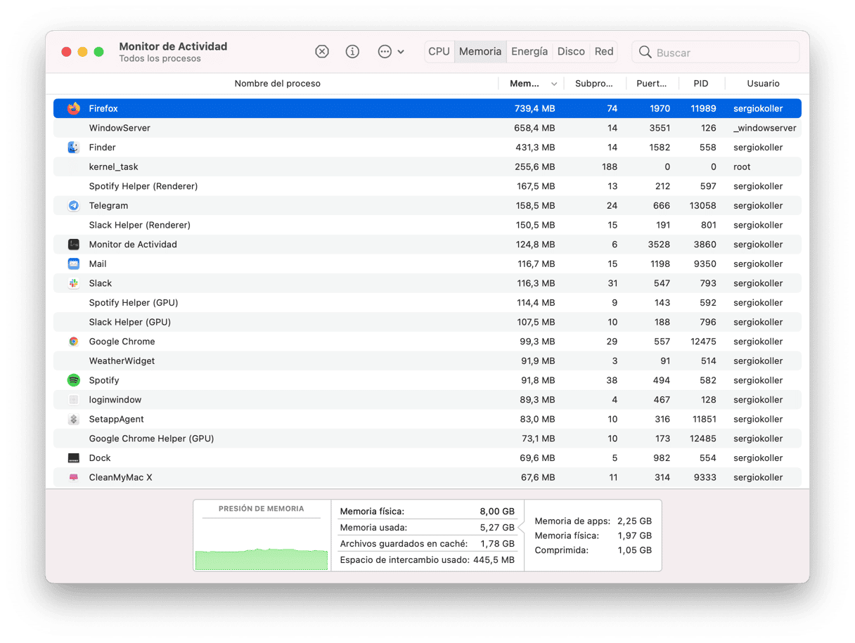The image size is (855, 643).
Task: Switch to the Energía tab
Action: 529,51
